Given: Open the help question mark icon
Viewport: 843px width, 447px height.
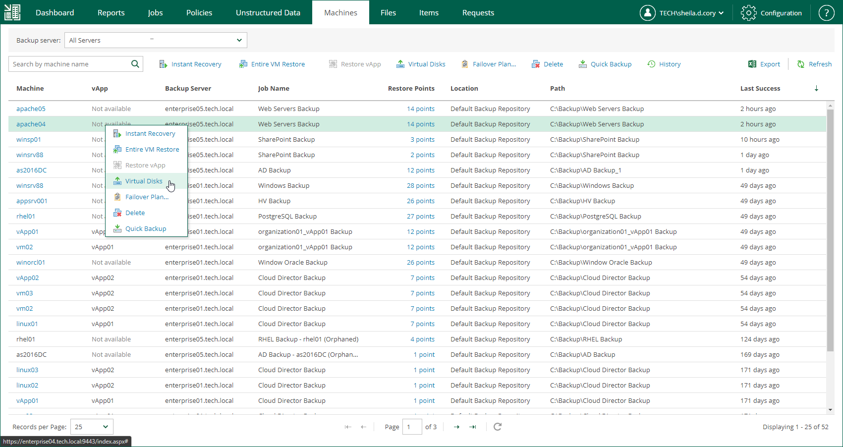Looking at the screenshot, I should (x=826, y=13).
